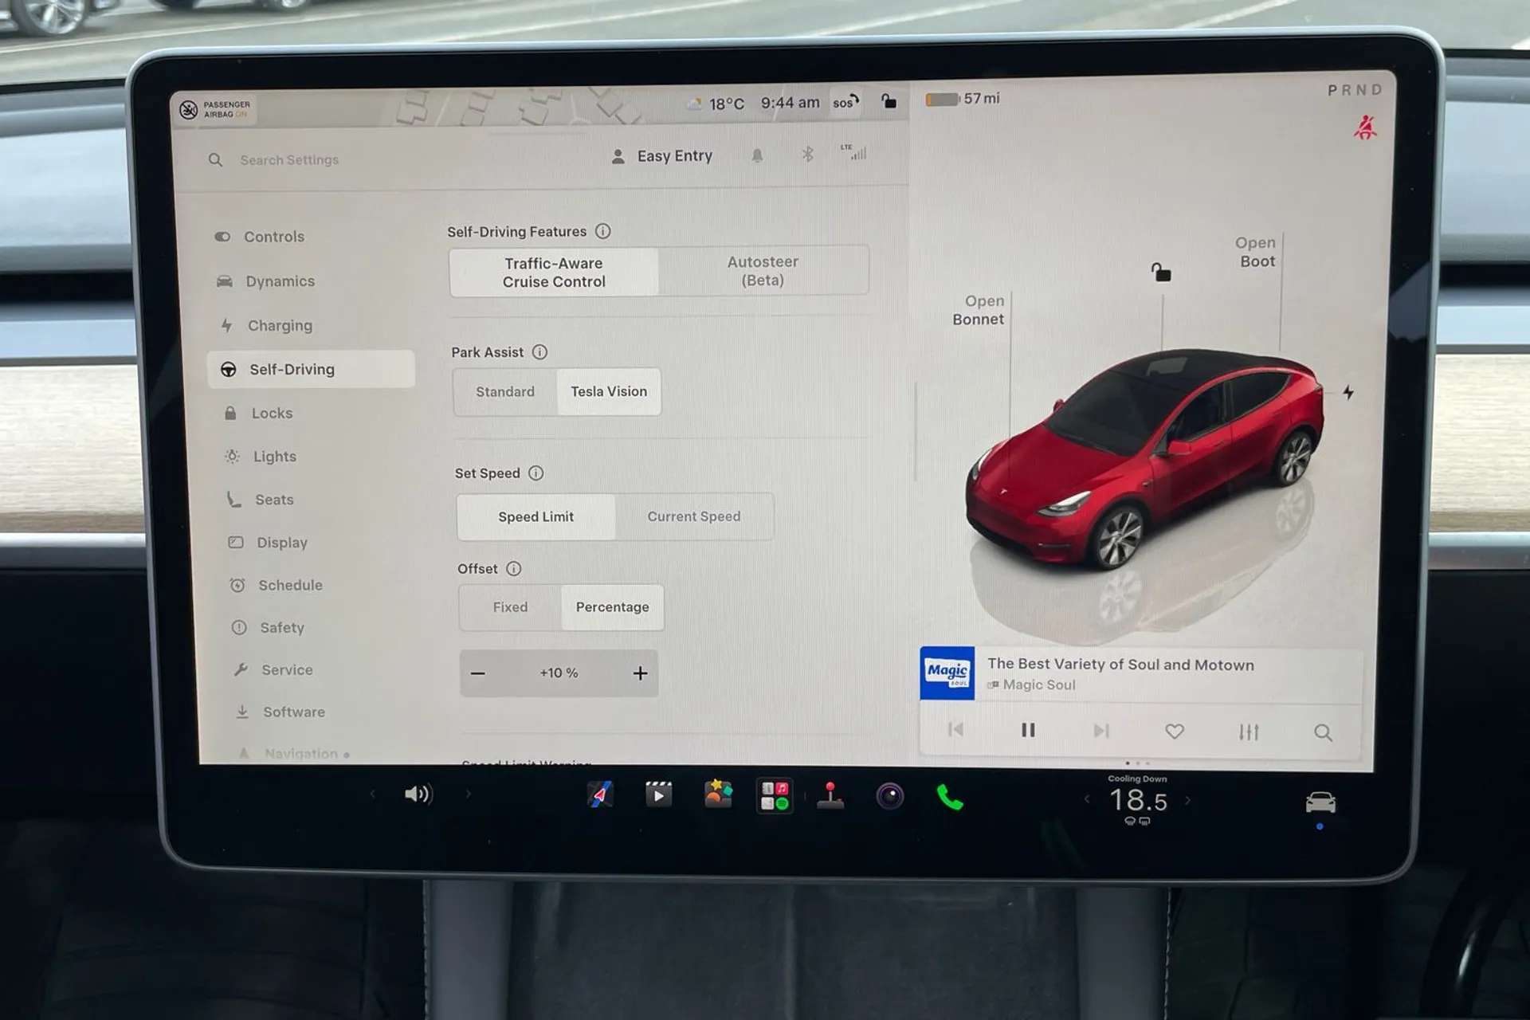Screen dimensions: 1530x1020
Task: Tap the car controls icon in dock
Action: pyautogui.click(x=1320, y=802)
